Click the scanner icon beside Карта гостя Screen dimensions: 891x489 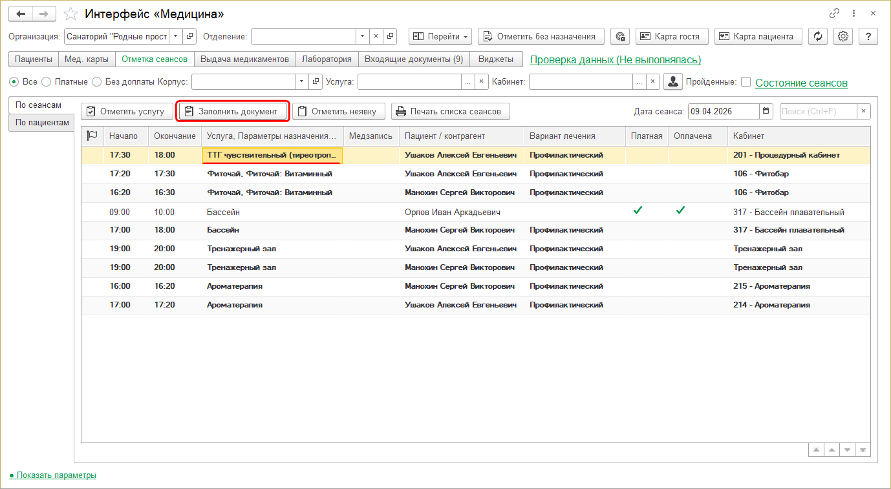(620, 36)
